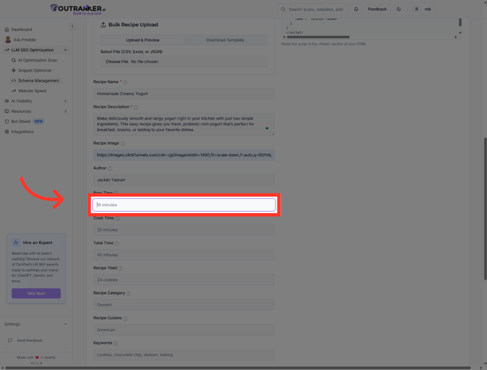Click into the Recipe Description text area

click(x=184, y=124)
